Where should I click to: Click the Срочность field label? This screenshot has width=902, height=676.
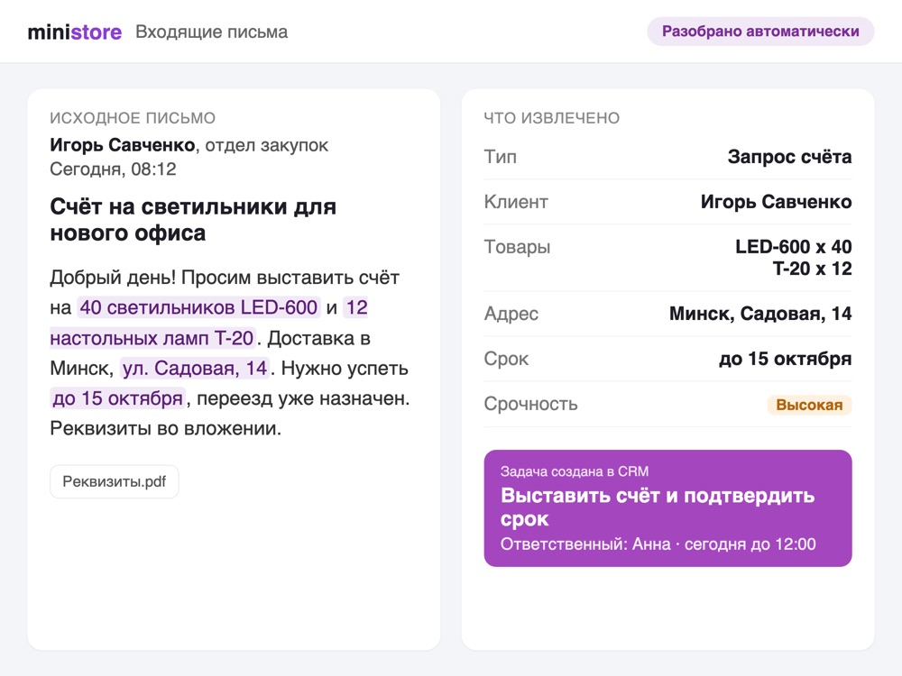530,404
